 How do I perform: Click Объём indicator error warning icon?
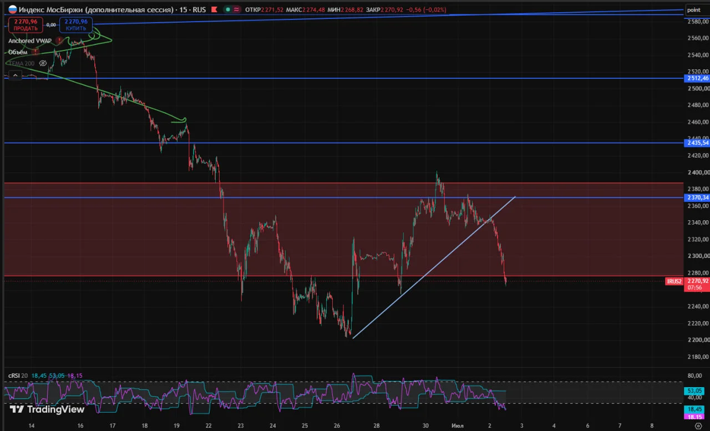tap(36, 52)
